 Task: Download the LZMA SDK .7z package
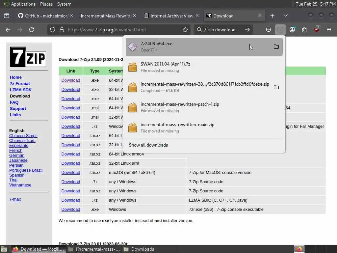tap(71, 200)
